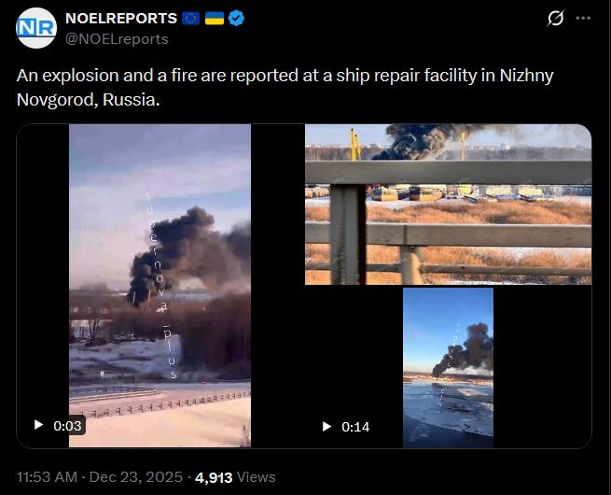Viewport: 611px width, 495px height.
Task: Open the bridge railing smoke video thumbnail
Action: point(448,205)
